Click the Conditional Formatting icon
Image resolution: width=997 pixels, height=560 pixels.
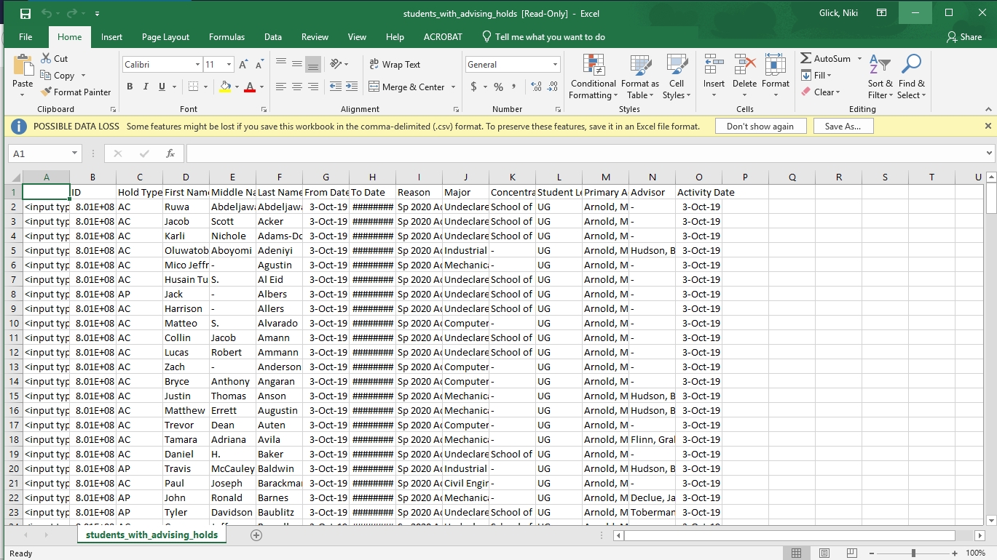coord(593,65)
